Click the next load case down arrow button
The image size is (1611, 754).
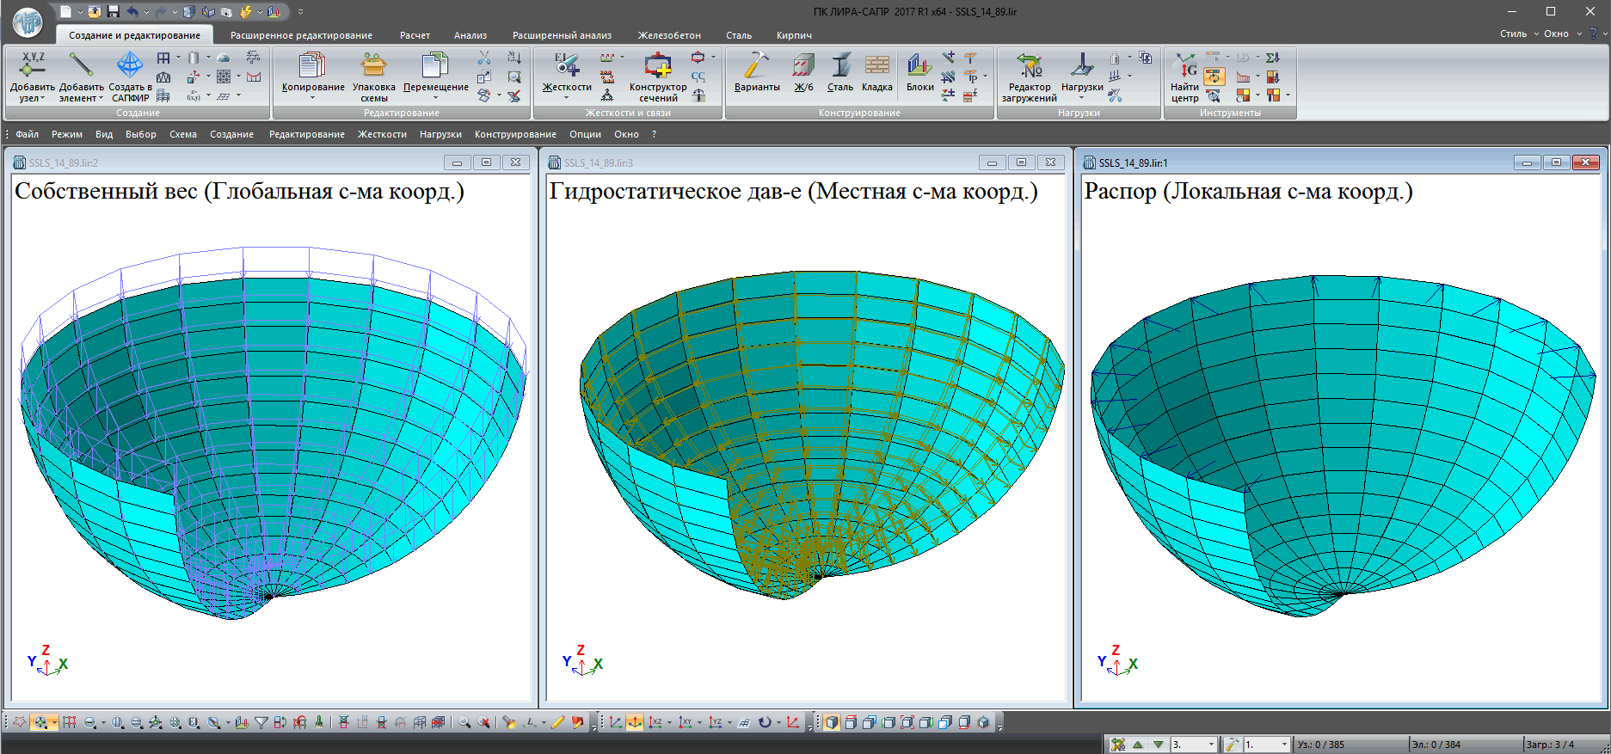click(1159, 745)
